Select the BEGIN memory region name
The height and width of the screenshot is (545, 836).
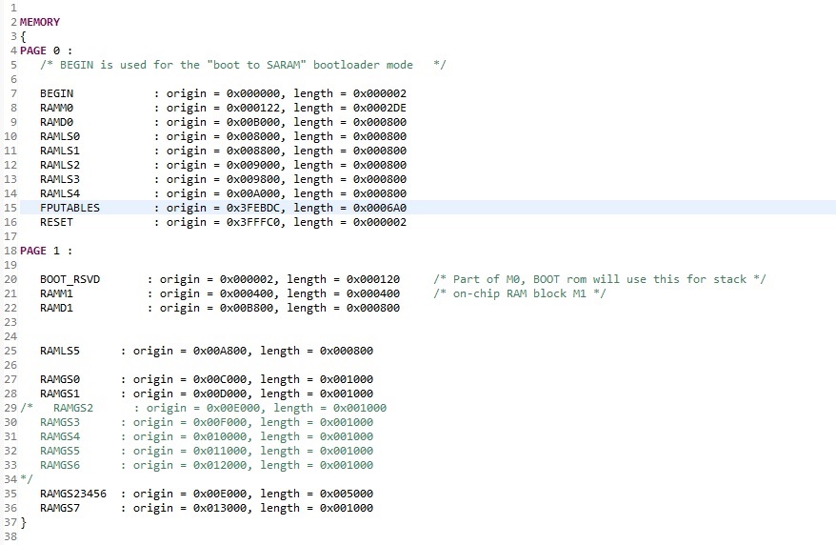click(x=56, y=93)
